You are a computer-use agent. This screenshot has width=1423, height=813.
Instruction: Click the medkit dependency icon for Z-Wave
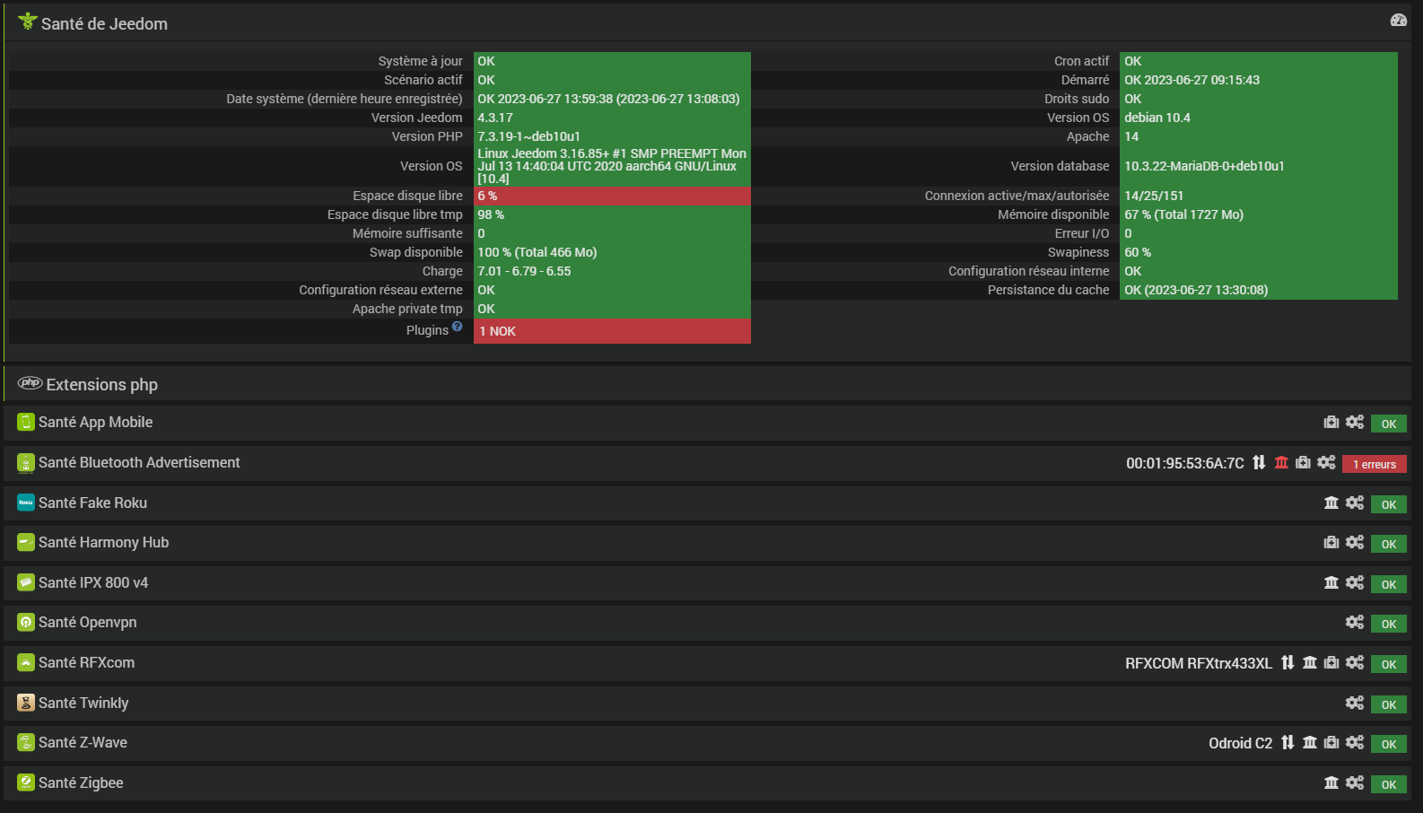pyautogui.click(x=1331, y=742)
